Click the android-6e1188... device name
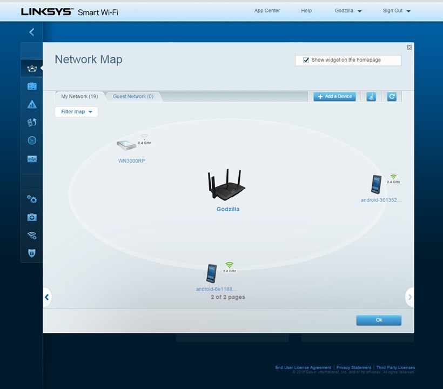 pos(216,289)
